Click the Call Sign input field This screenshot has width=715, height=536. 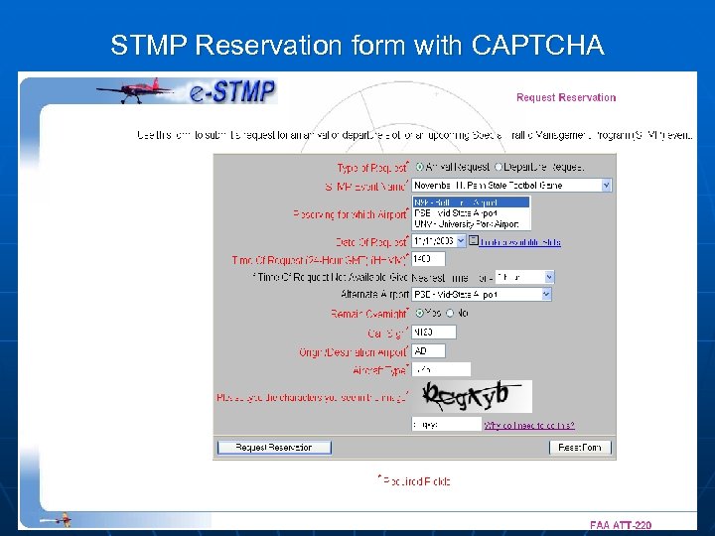[x=434, y=333]
